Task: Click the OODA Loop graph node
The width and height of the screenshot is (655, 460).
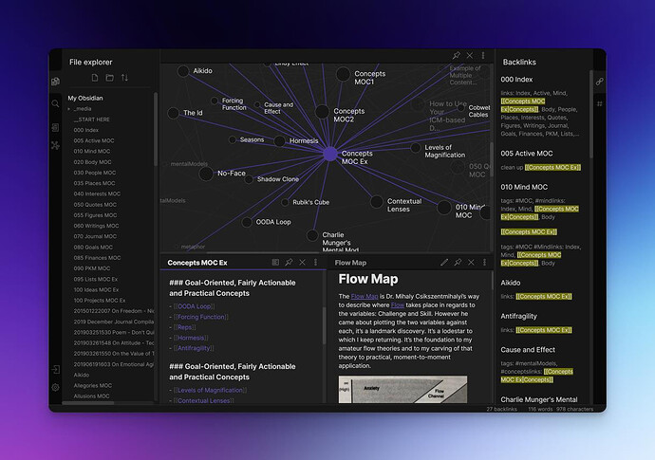Action: coord(247,222)
